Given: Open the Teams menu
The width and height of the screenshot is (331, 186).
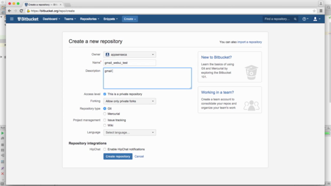Looking at the screenshot, I should 70,19.
